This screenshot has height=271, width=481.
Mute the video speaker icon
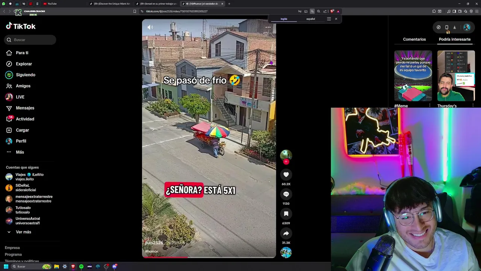click(150, 27)
